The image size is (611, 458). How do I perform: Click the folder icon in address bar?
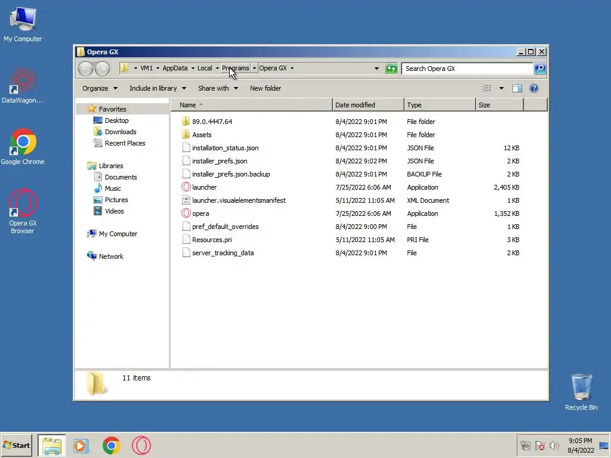[124, 68]
